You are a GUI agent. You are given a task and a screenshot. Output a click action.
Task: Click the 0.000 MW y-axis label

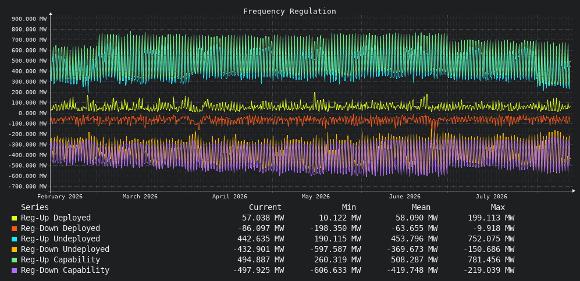(33, 113)
